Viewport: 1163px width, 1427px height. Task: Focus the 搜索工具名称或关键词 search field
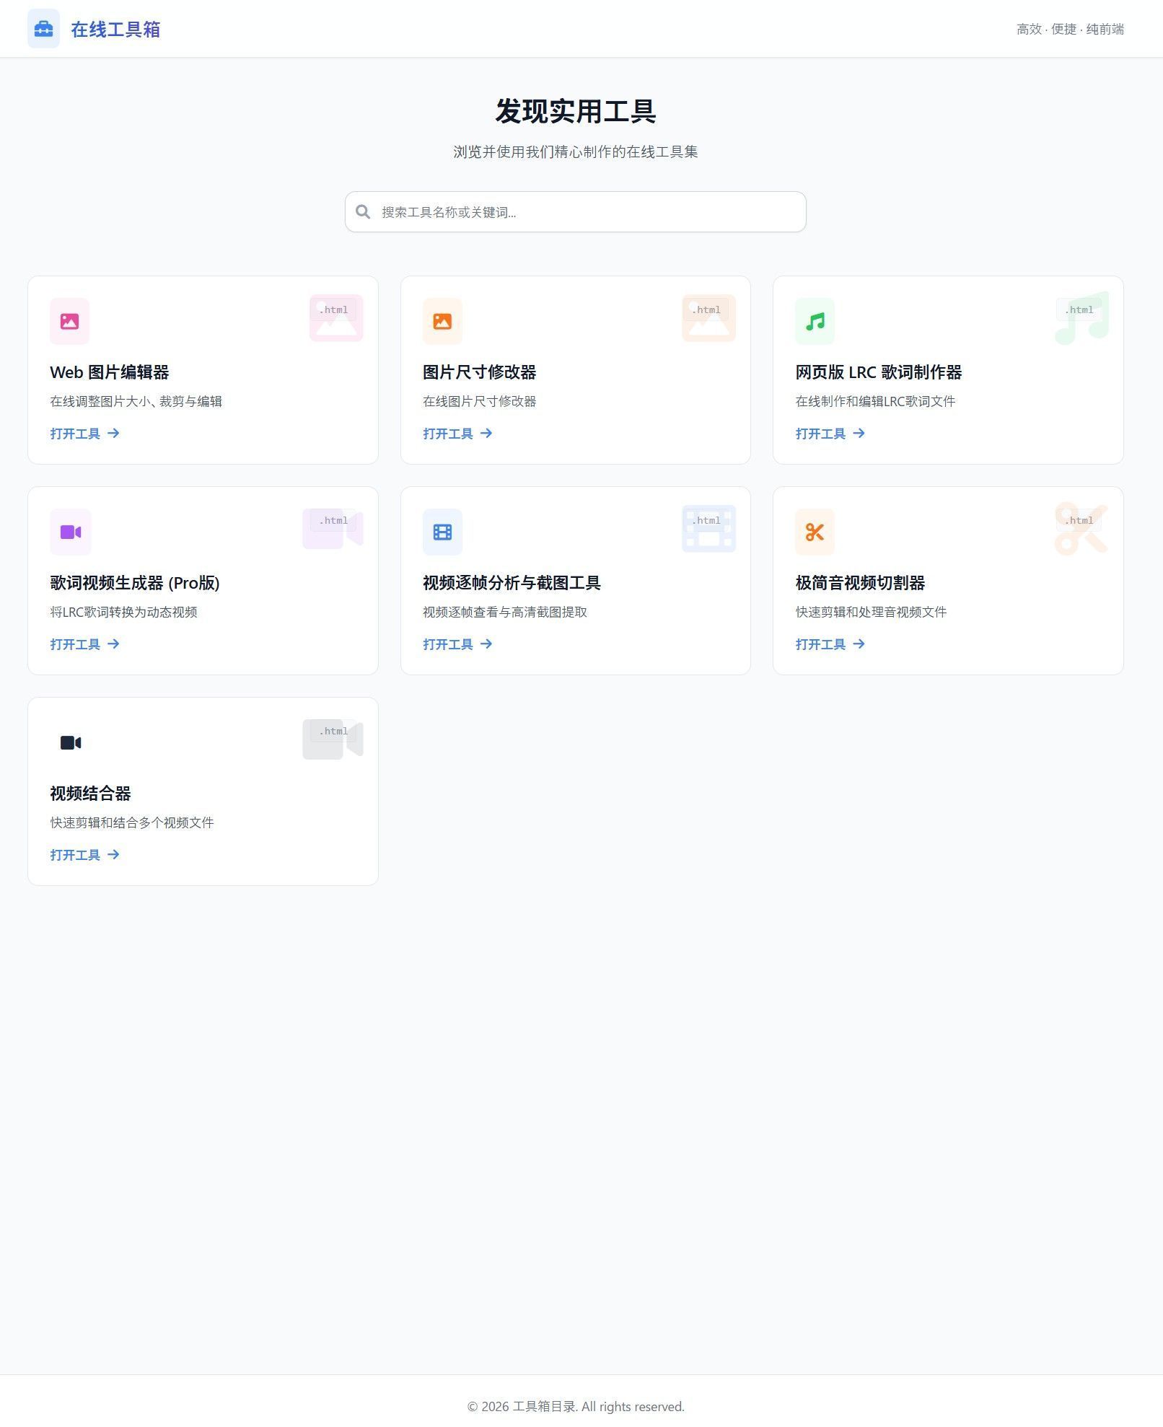coord(576,211)
